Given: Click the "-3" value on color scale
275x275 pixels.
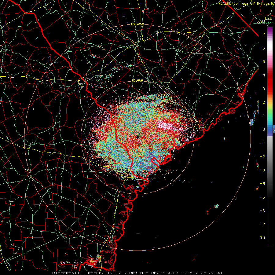Looking at the screenshot, I should [x=262, y=170].
